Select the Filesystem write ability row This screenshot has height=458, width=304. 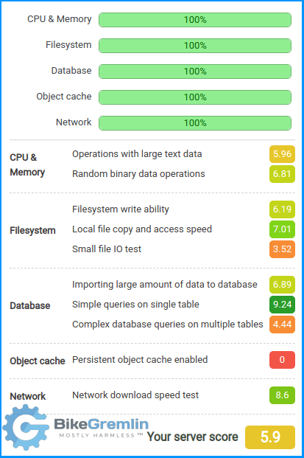coord(183,209)
